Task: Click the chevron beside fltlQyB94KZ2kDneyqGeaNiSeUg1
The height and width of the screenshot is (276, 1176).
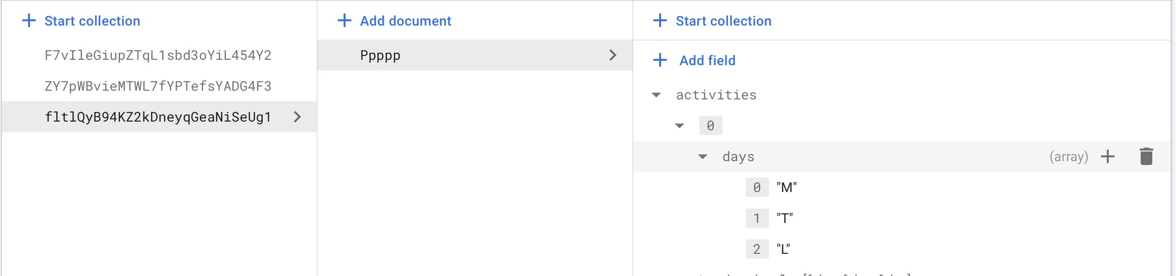Action: (297, 117)
